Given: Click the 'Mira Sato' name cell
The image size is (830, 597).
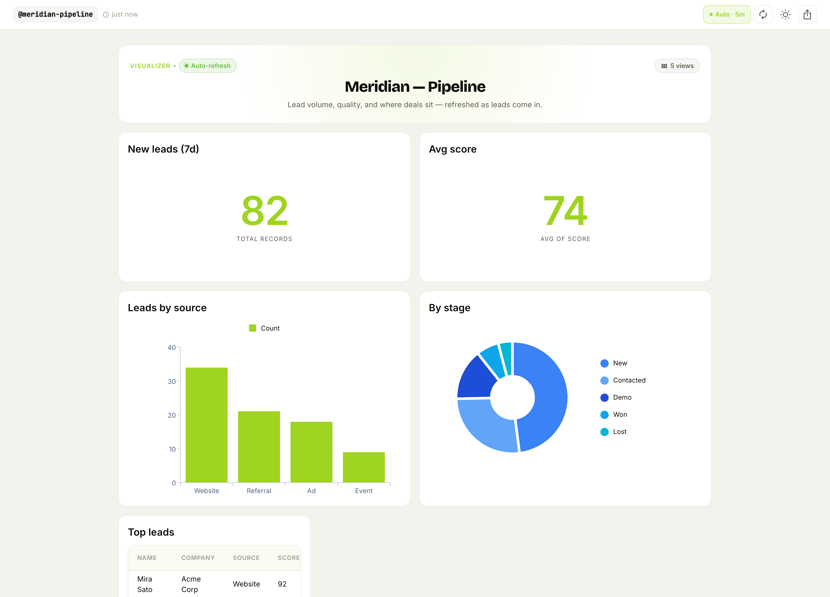Looking at the screenshot, I should pos(144,584).
